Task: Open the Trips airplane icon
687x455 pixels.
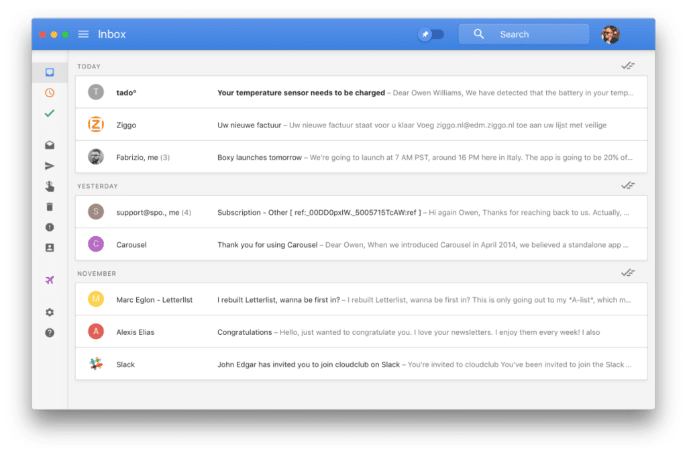Action: click(50, 280)
